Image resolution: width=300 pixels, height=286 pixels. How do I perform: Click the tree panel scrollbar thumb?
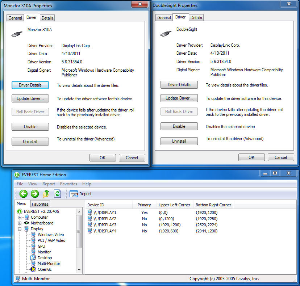click(x=79, y=231)
